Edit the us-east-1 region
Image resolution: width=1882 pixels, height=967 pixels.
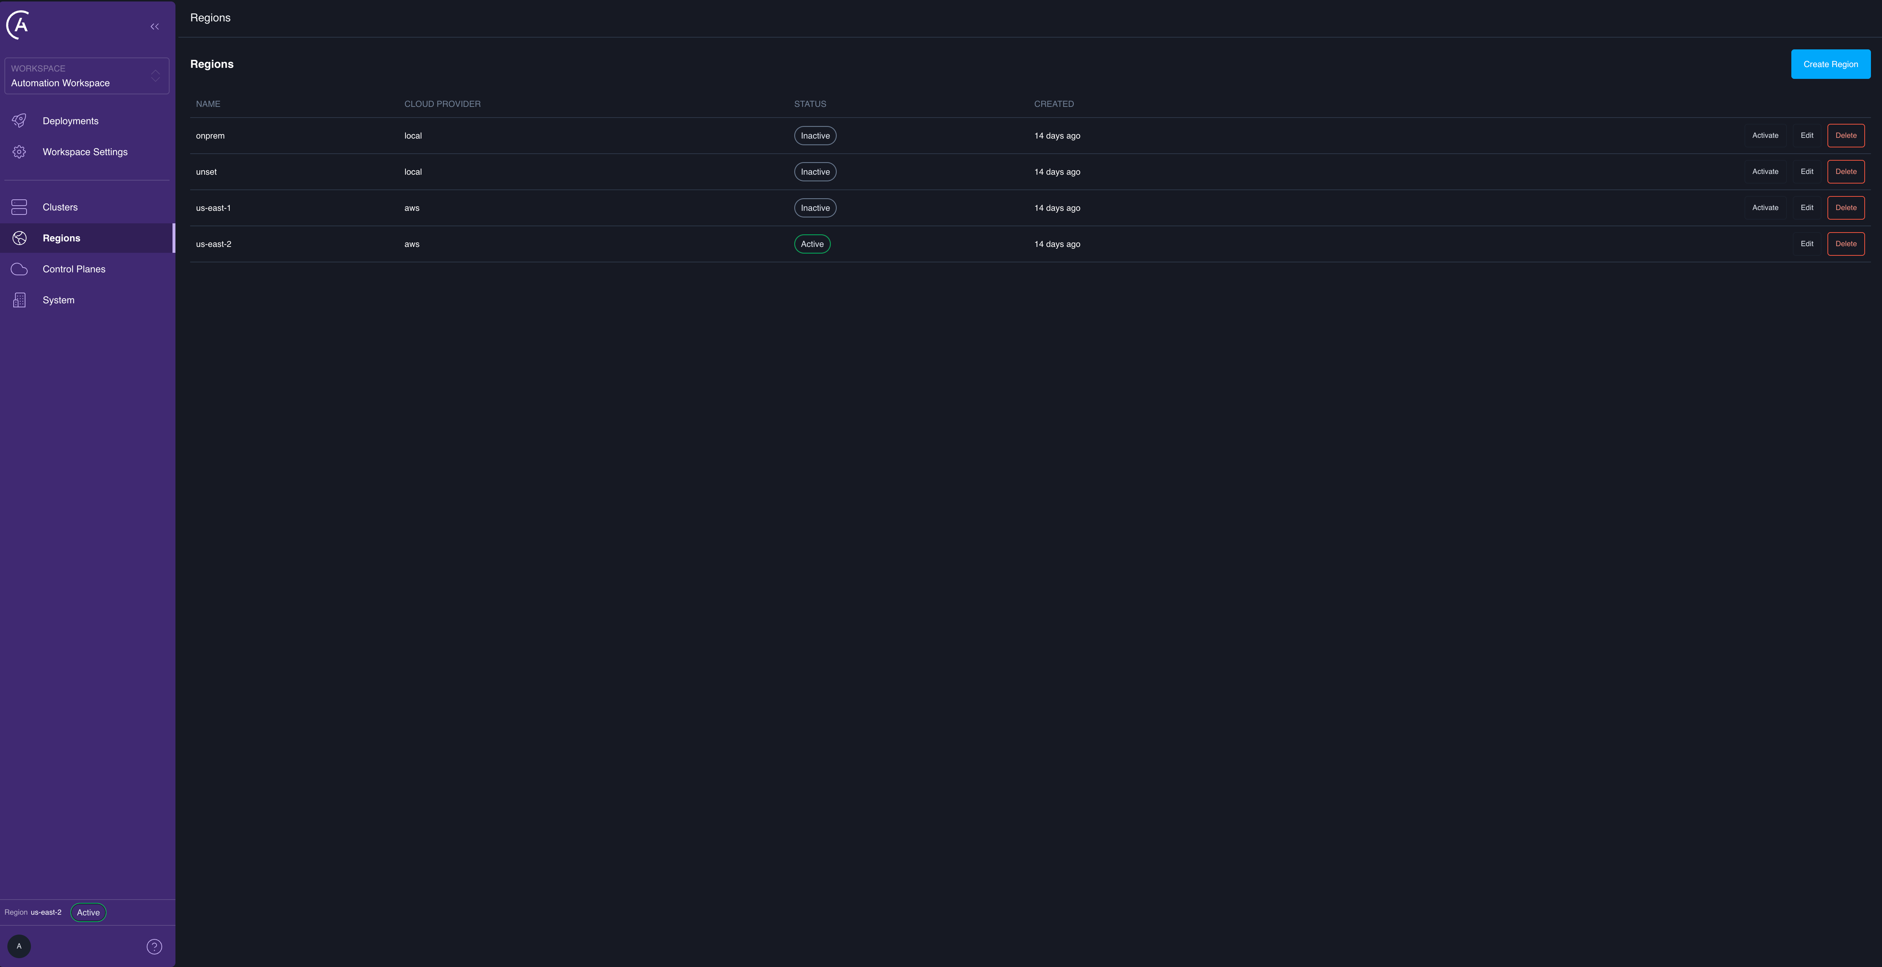[x=1807, y=208]
